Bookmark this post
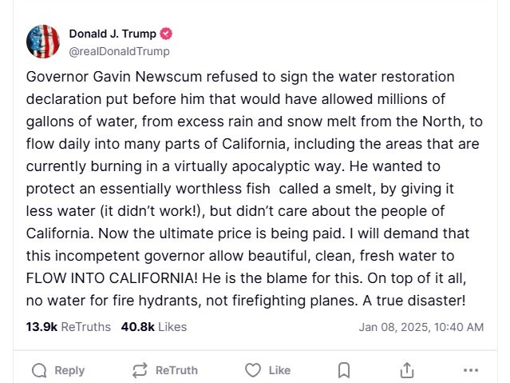The width and height of the screenshot is (510, 383). pyautogui.click(x=344, y=370)
